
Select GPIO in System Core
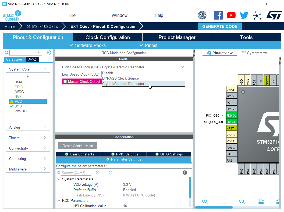click(19, 87)
